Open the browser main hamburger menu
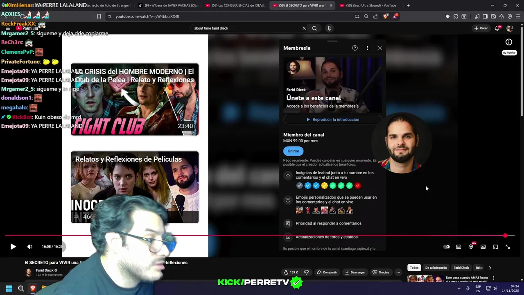 pyautogui.click(x=518, y=16)
